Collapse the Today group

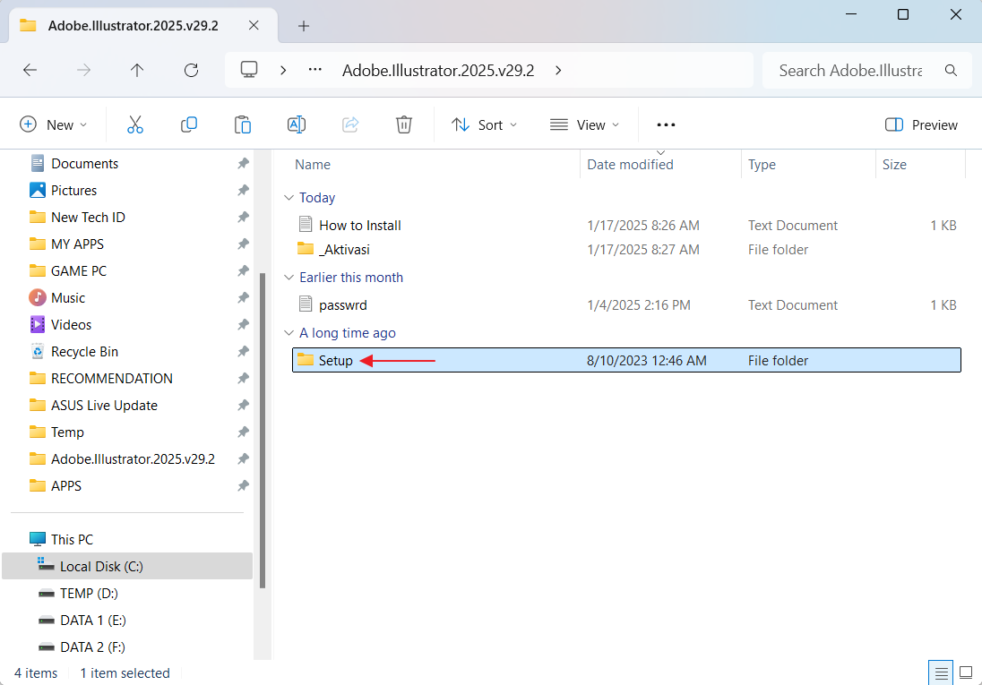click(289, 198)
